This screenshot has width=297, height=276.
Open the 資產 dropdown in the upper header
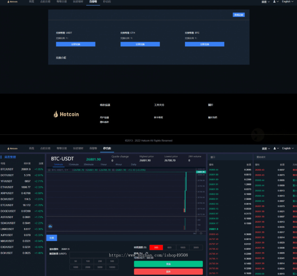pos(266,2)
